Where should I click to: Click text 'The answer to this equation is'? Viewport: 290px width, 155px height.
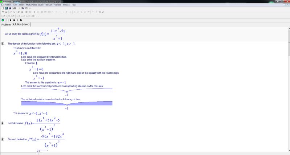pos(41,82)
